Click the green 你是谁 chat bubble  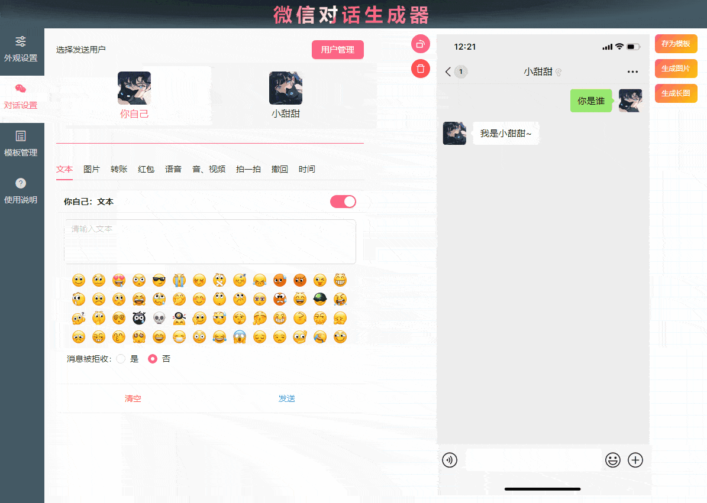[591, 100]
